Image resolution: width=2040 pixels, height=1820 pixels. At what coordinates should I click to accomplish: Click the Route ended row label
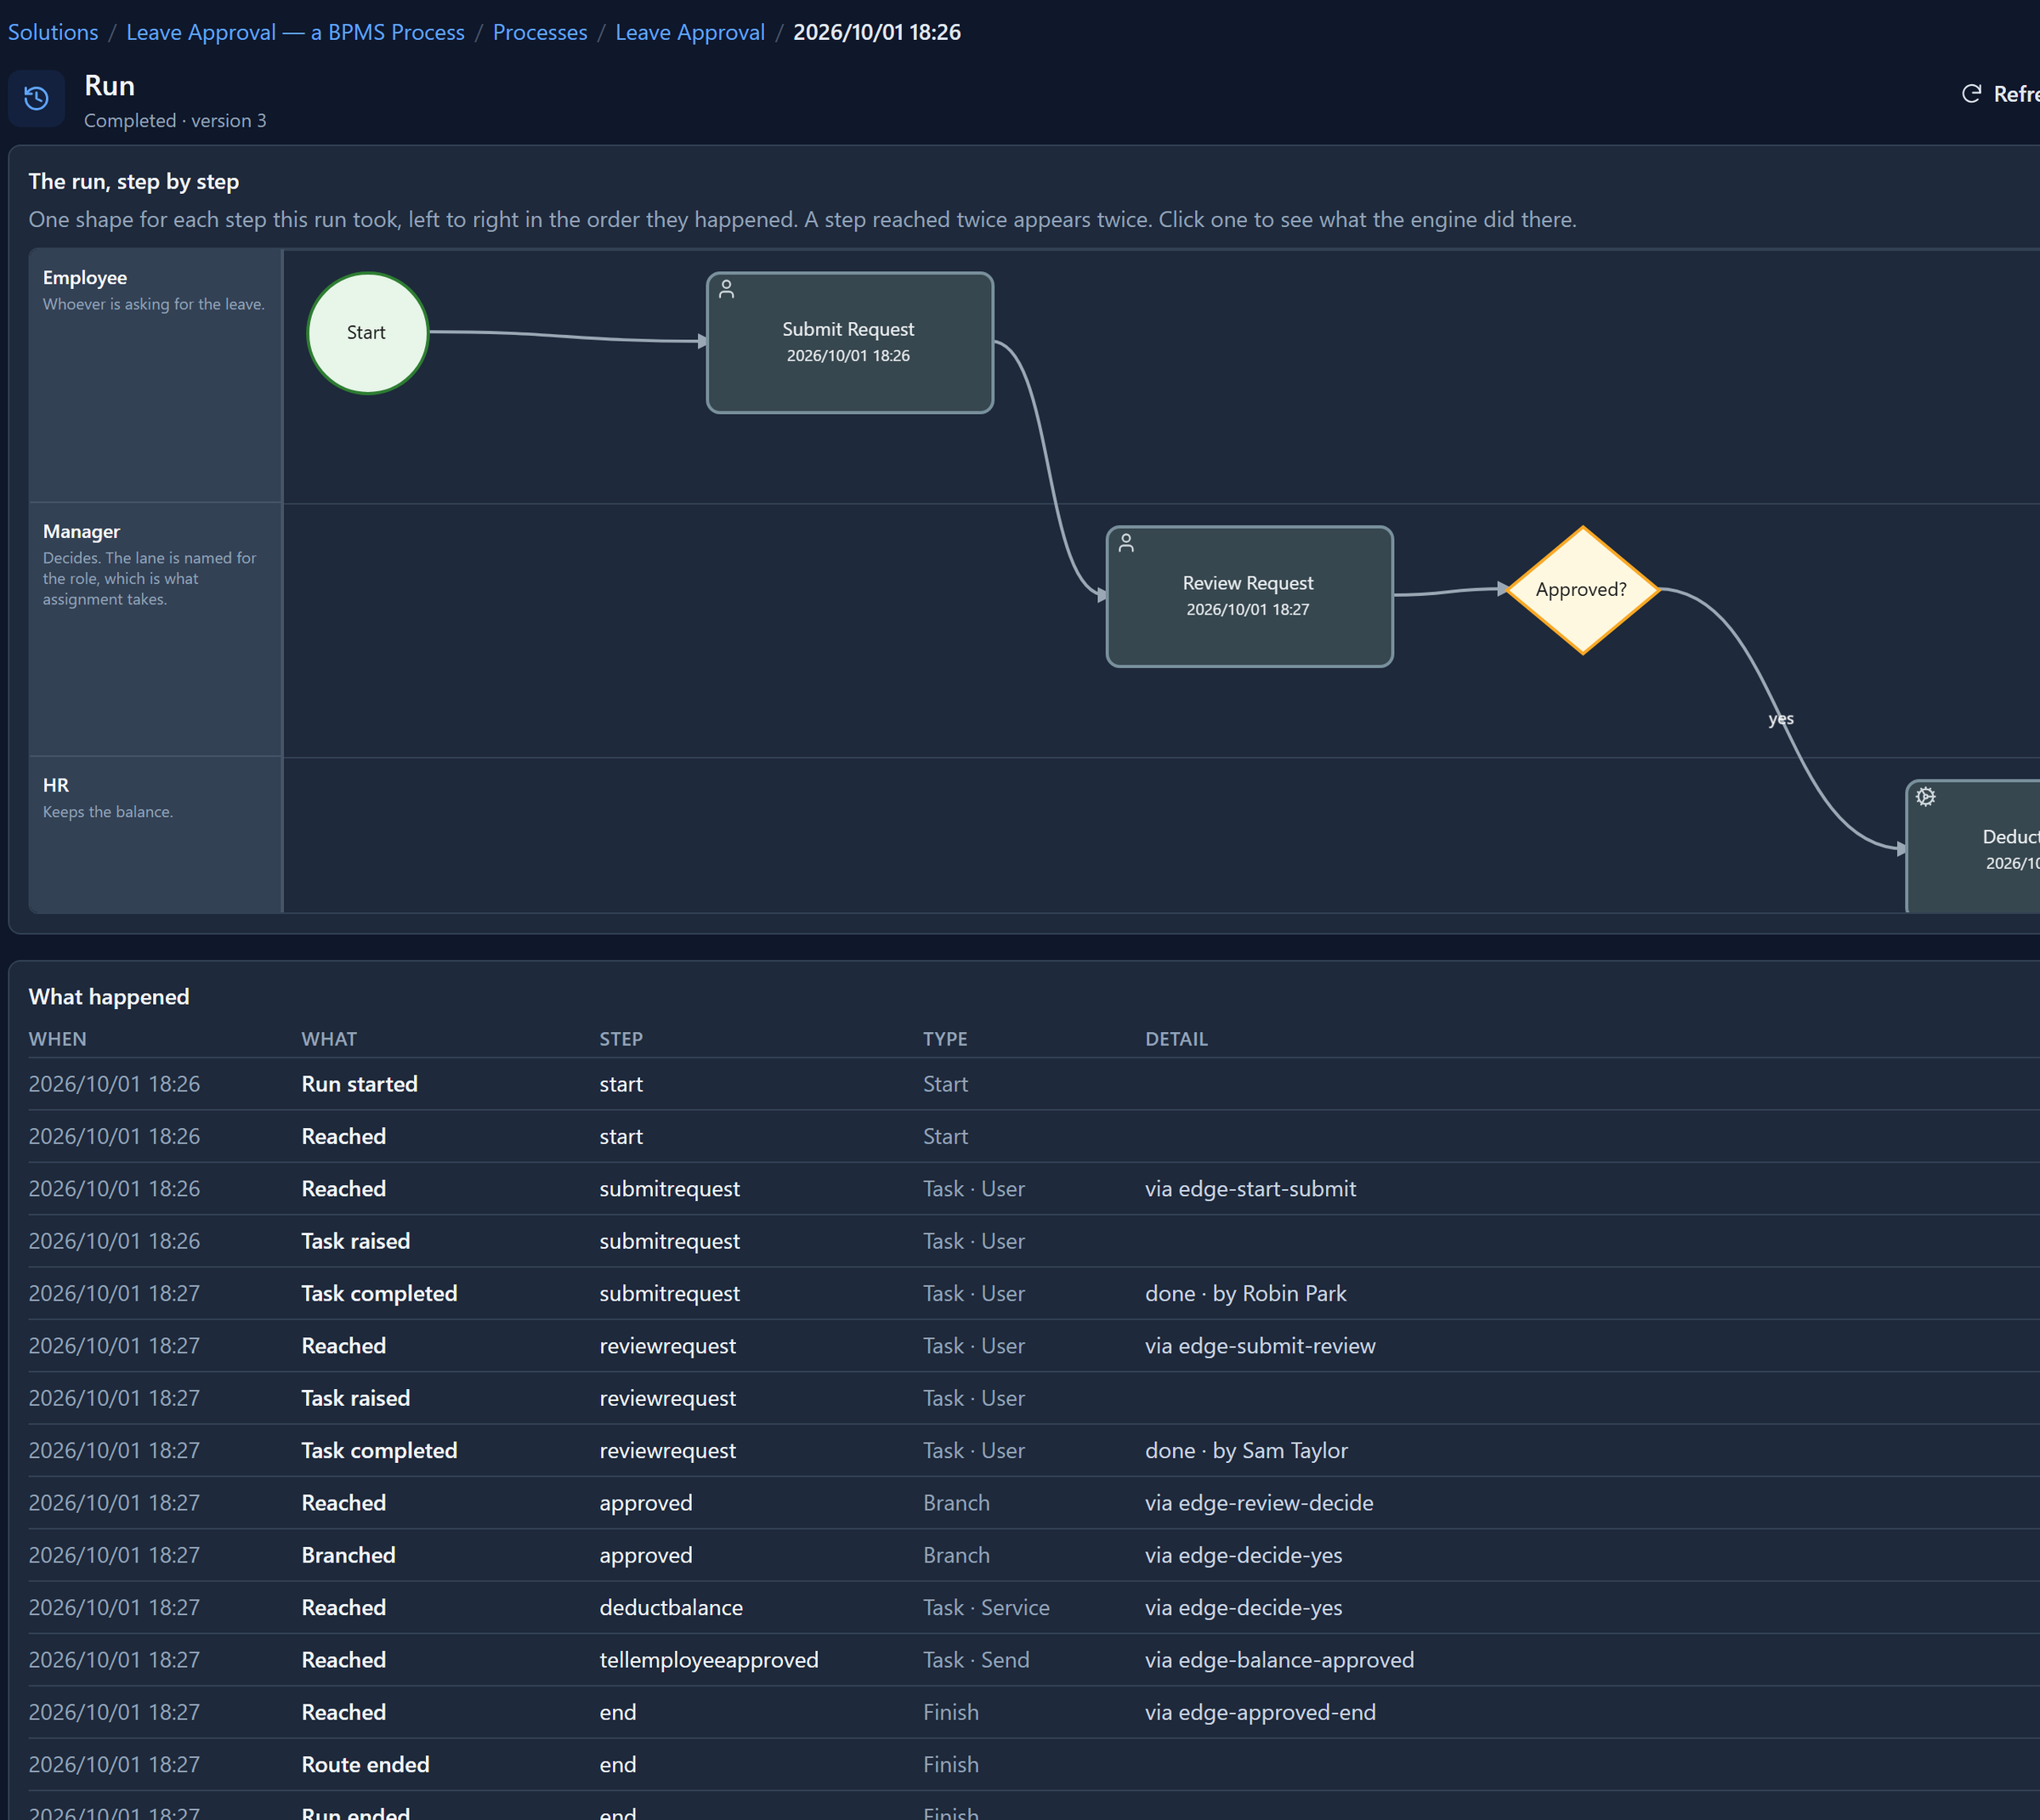[x=366, y=1765]
